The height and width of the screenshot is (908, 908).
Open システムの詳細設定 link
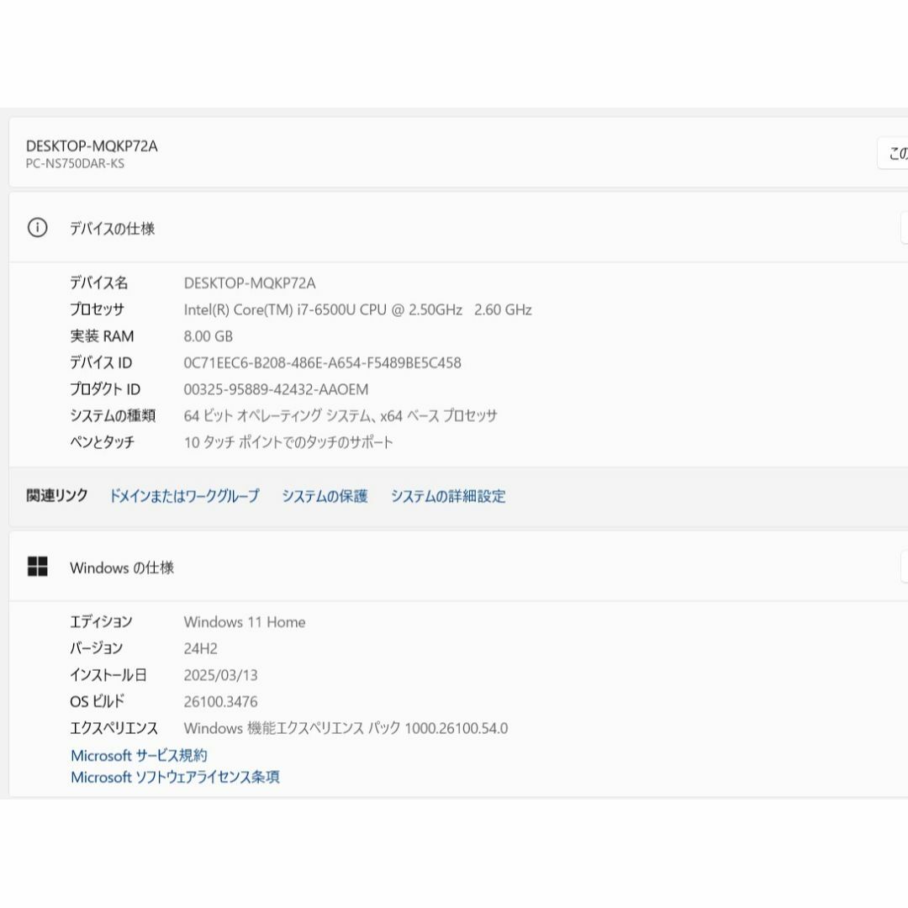click(448, 496)
